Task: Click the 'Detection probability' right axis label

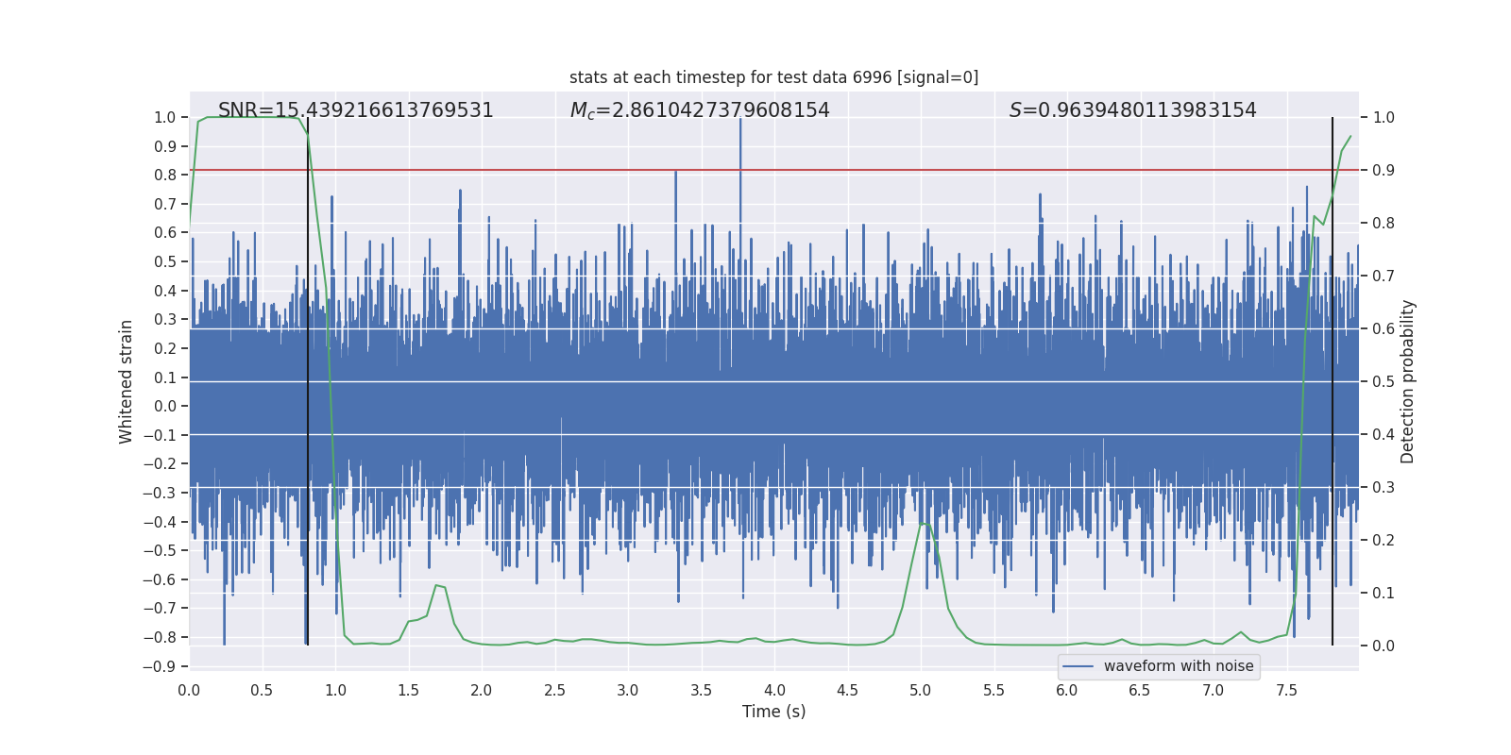Action: point(1407,382)
